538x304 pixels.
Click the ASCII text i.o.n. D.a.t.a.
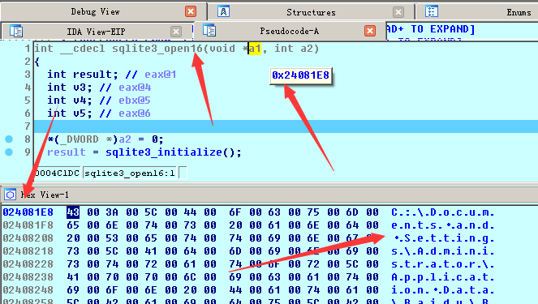(443, 290)
